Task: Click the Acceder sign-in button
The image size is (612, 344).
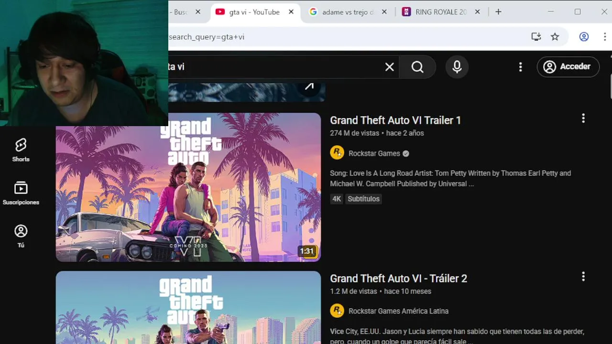Action: pos(568,66)
